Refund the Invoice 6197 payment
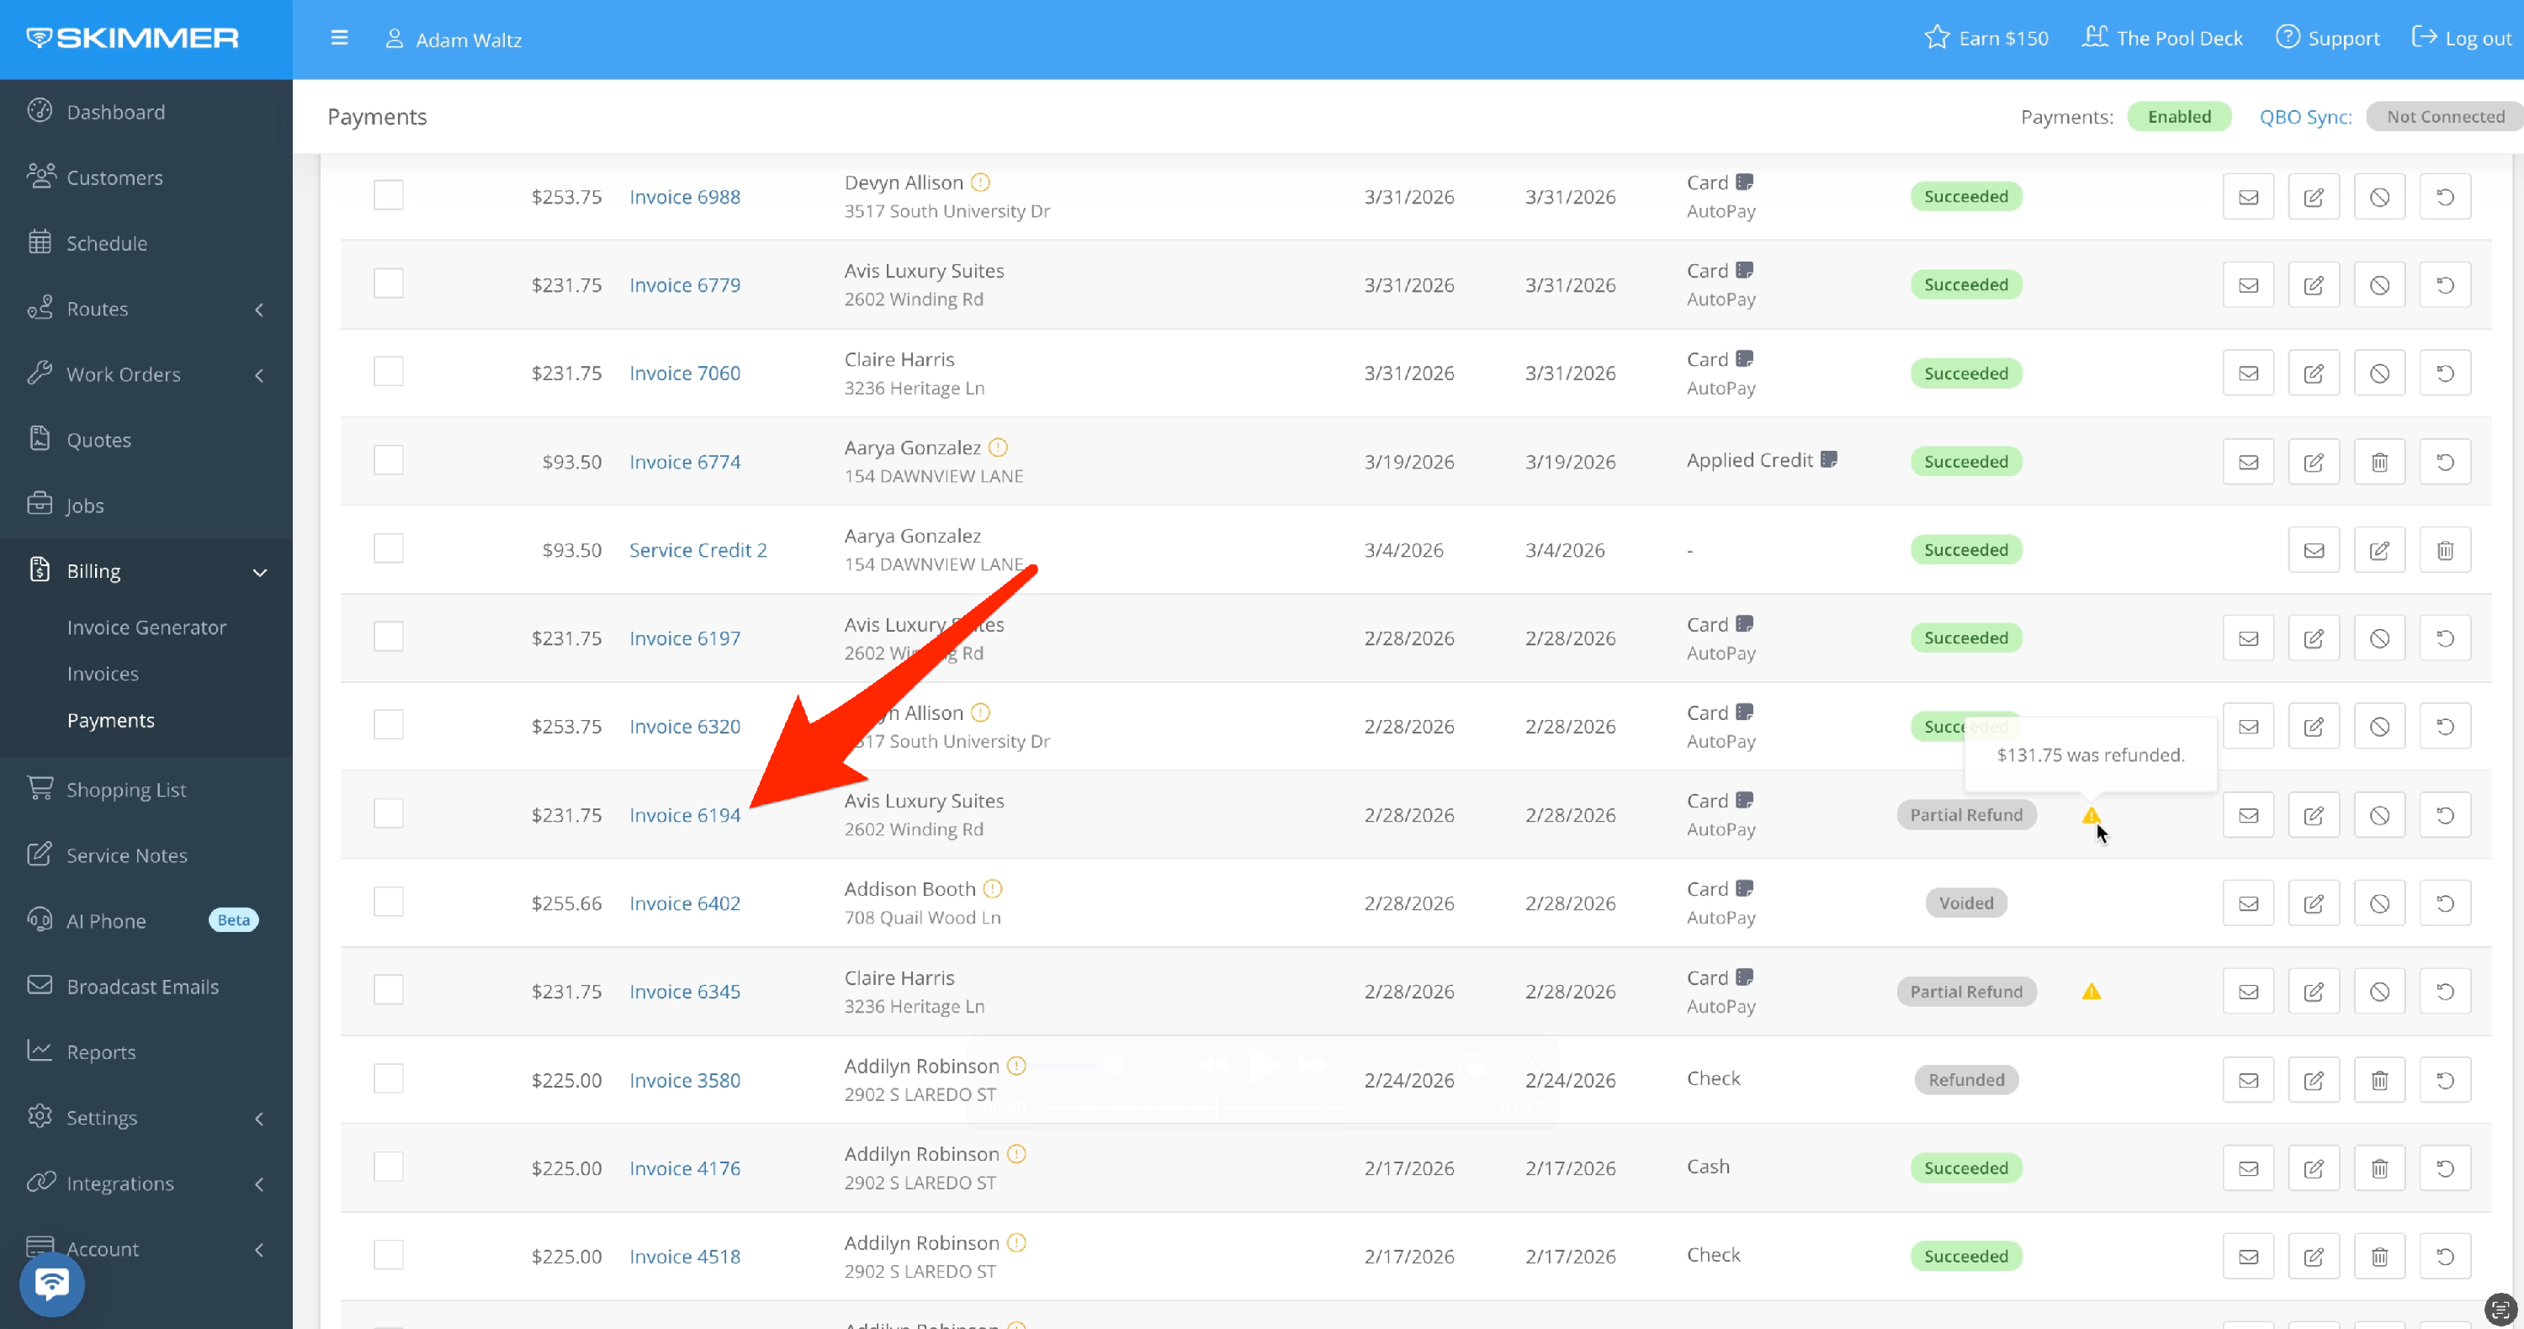Image resolution: width=2524 pixels, height=1329 pixels. pos(2445,638)
